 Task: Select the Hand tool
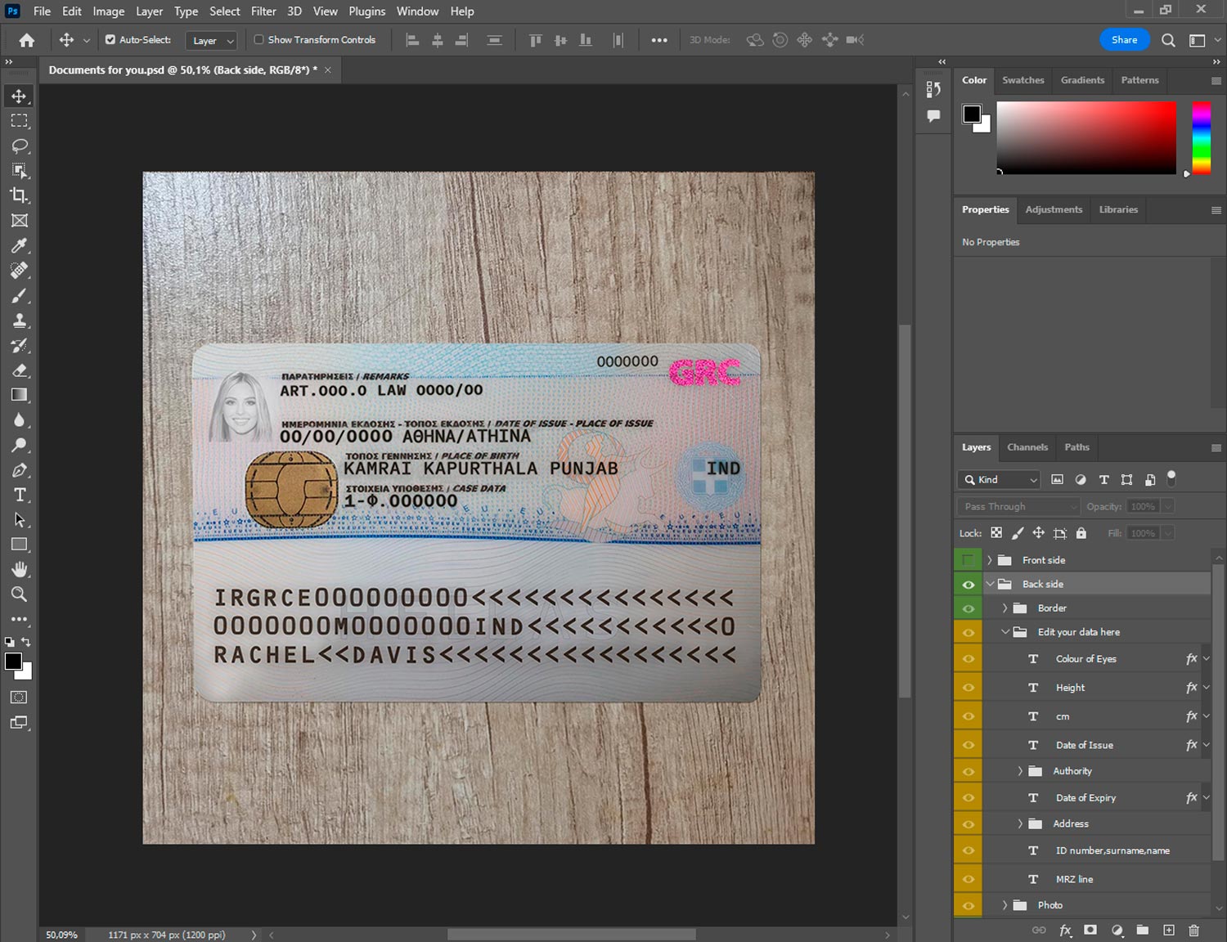(20, 569)
